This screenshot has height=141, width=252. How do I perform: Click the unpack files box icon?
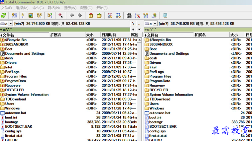[99, 15]
